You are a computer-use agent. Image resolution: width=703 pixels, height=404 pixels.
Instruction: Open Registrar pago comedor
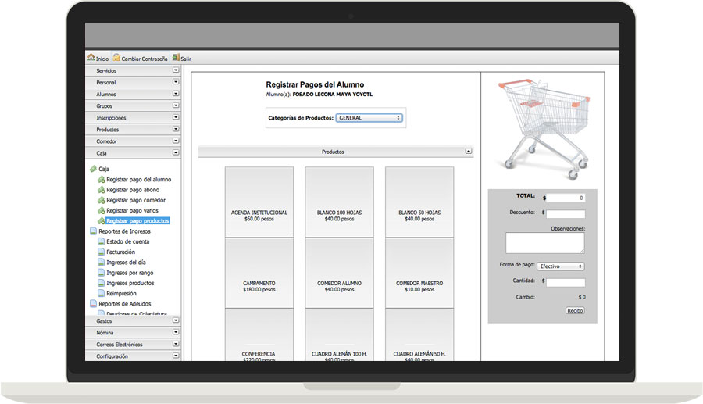click(x=136, y=200)
